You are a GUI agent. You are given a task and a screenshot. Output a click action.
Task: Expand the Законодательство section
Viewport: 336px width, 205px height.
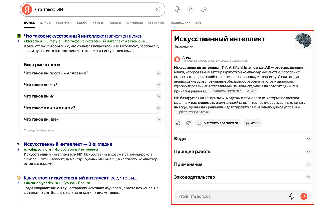point(308,177)
